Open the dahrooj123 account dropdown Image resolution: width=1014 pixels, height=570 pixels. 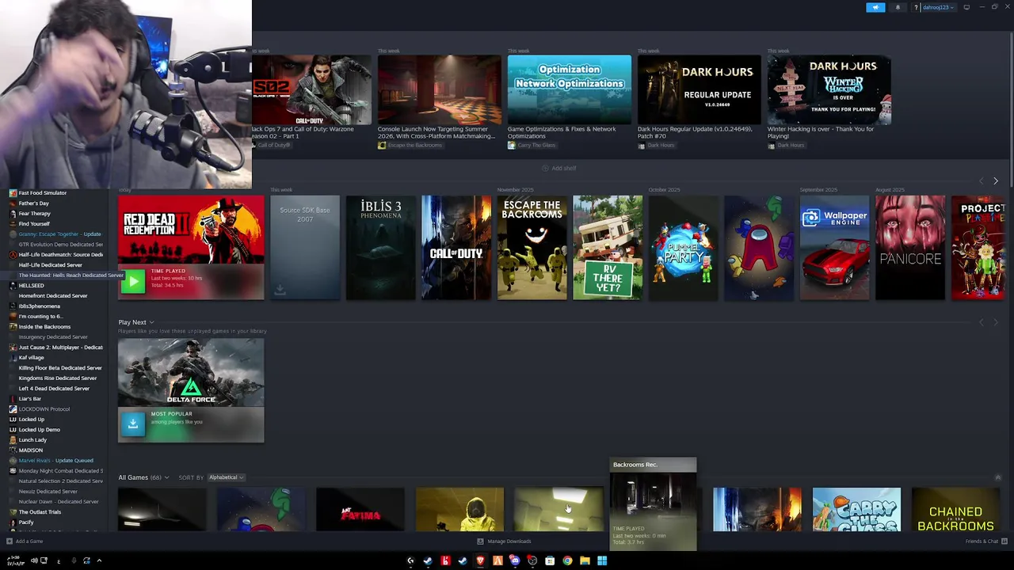(938, 7)
